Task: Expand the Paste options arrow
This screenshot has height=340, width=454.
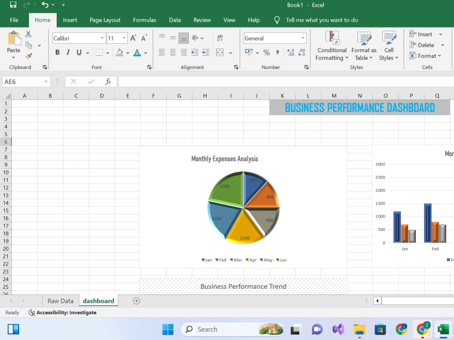Action: click(x=13, y=58)
